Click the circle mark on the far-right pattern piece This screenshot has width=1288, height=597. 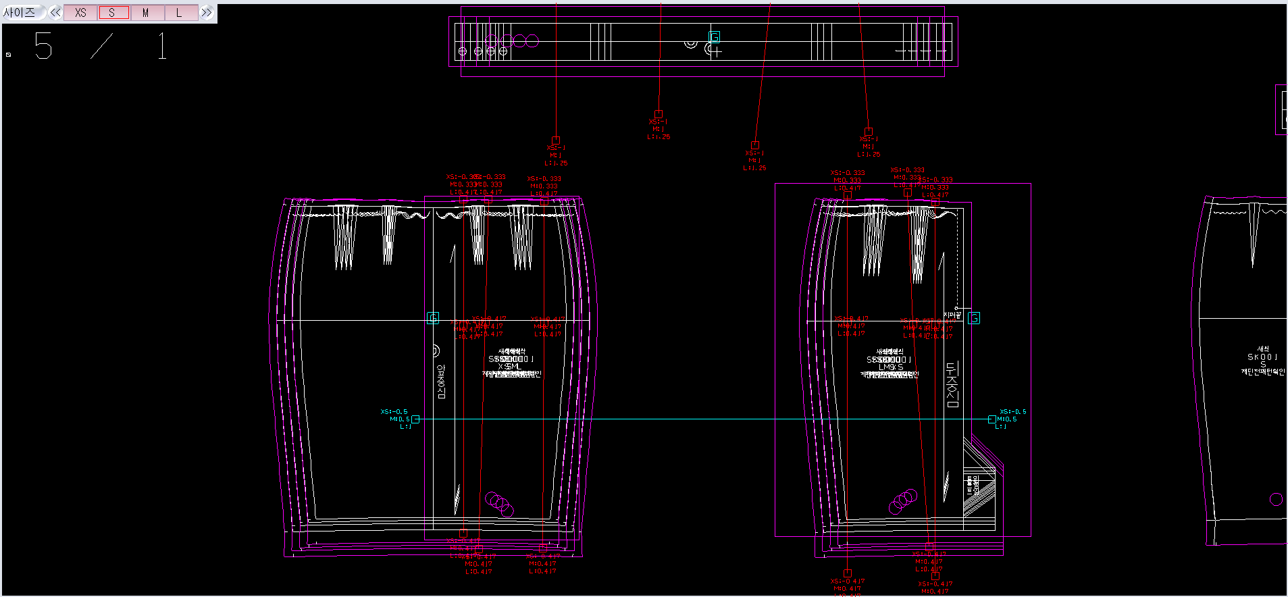point(1276,499)
